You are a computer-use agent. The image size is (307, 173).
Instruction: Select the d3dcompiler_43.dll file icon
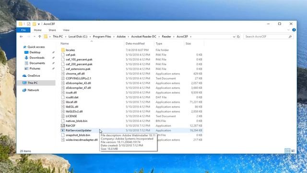[x=63, y=83]
